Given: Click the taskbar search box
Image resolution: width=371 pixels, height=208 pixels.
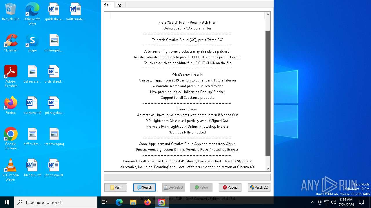Looking at the screenshot, I should click(56, 202).
